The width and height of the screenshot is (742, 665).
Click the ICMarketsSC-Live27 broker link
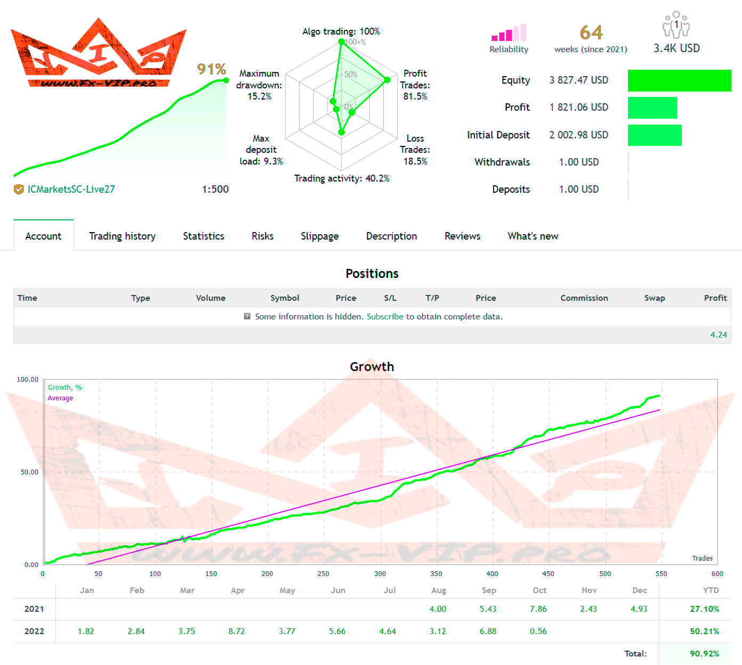pos(71,189)
